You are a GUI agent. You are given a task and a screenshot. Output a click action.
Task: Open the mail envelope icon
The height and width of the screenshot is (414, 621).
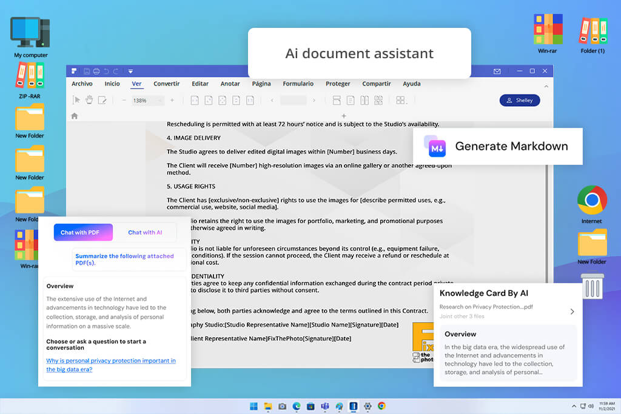coord(497,72)
